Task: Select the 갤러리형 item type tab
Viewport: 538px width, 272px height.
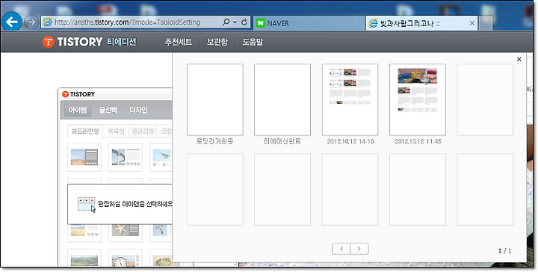Action: click(x=143, y=132)
